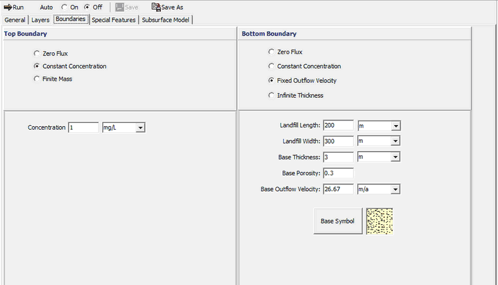The width and height of the screenshot is (498, 285).
Task: Choose Finite Mass top boundary option
Action: (36, 79)
